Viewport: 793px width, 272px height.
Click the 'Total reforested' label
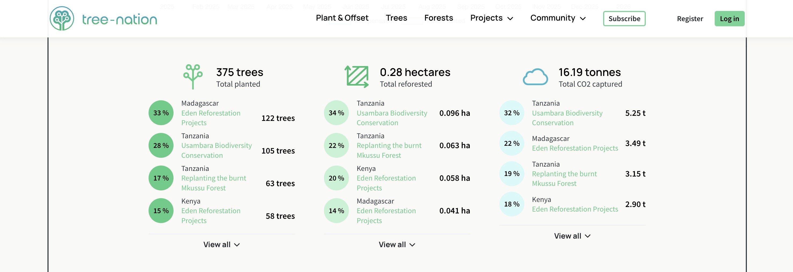406,84
